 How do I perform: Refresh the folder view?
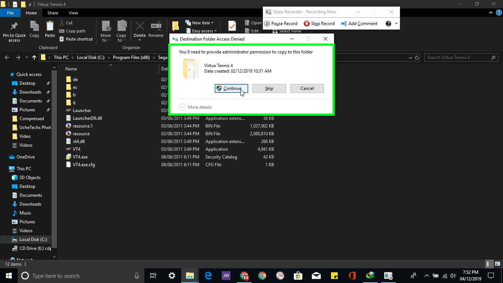(417, 57)
